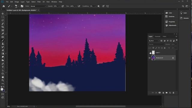Toggle Quick Mask mode

(3, 94)
